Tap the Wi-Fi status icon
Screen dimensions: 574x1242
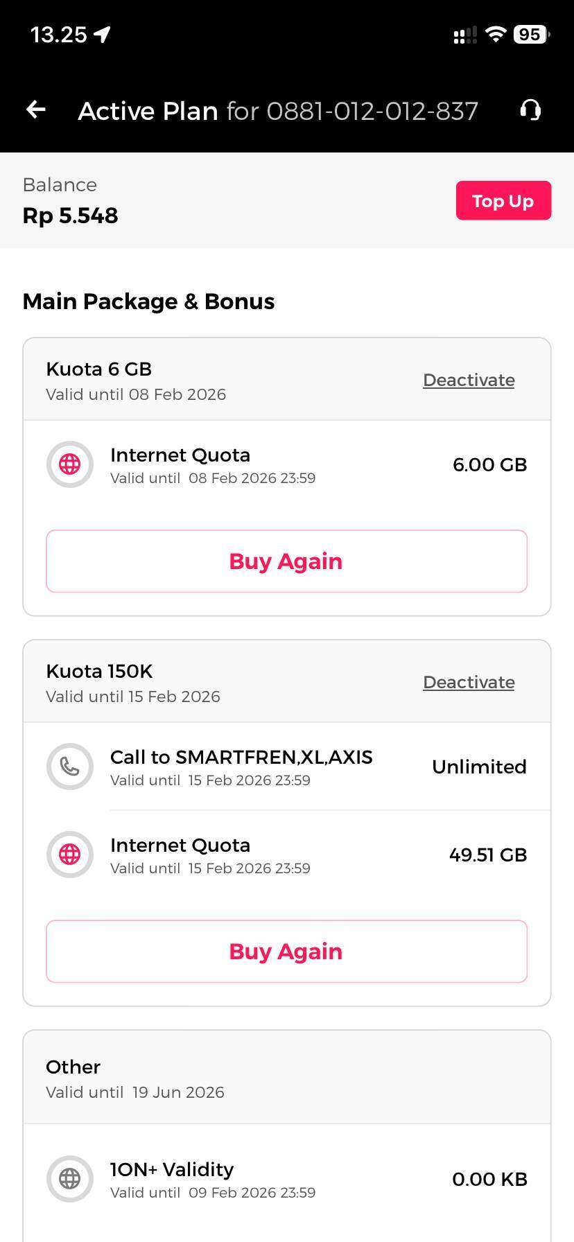coord(495,35)
